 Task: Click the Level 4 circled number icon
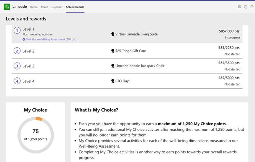(17, 81)
